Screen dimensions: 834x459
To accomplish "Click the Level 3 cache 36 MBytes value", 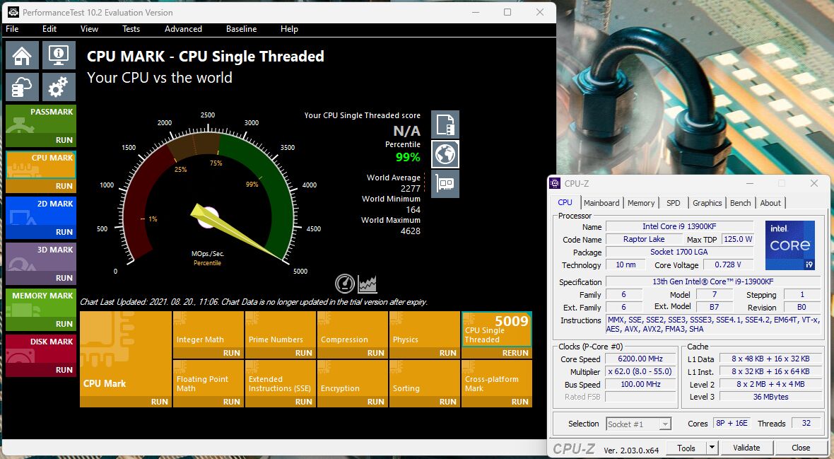I will click(x=770, y=397).
